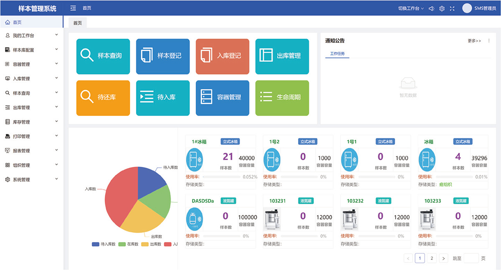Click the 更多>> link in notices
The width and height of the screenshot is (501, 272).
[474, 41]
